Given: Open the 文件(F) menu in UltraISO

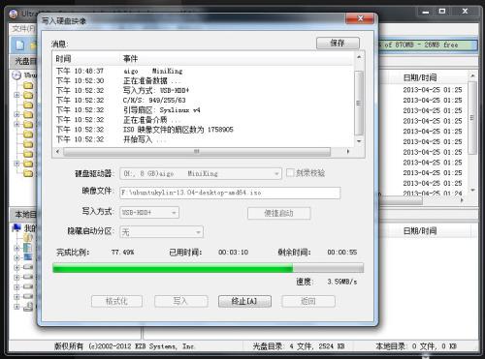Looking at the screenshot, I should click(x=23, y=29).
